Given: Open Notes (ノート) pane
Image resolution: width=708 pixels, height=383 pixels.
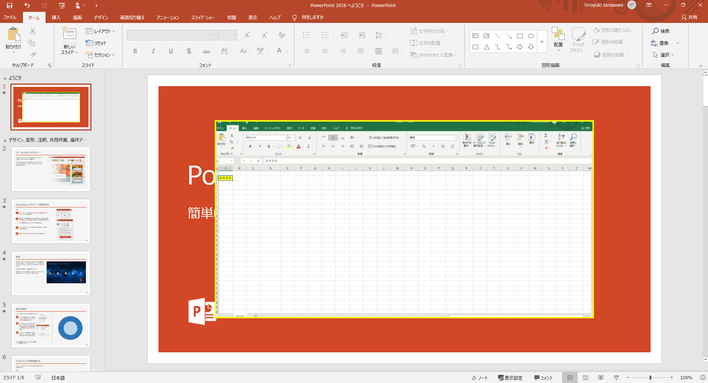Looking at the screenshot, I should tap(480, 377).
